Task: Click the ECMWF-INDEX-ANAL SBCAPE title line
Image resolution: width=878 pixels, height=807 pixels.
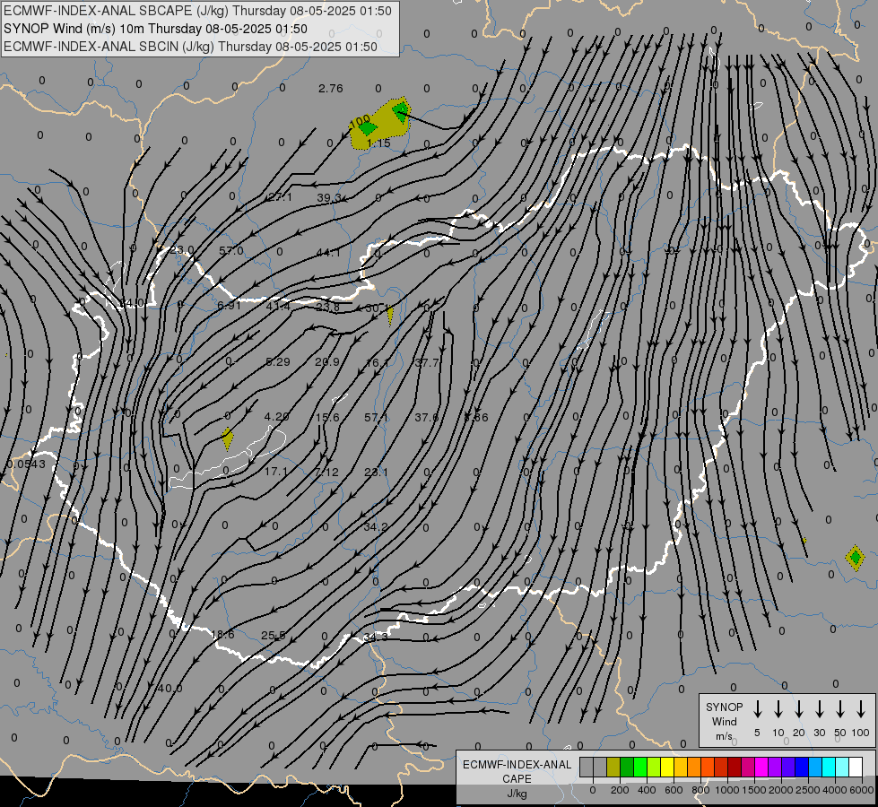Action: pos(197,11)
